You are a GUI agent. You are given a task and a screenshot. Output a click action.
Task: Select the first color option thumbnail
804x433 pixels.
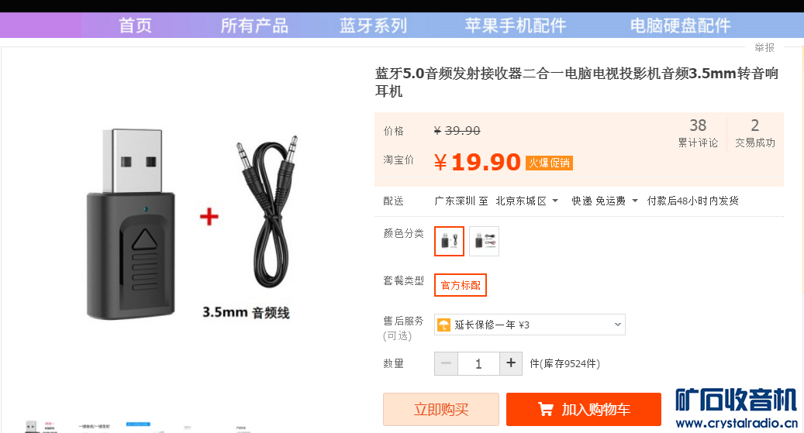coord(449,241)
